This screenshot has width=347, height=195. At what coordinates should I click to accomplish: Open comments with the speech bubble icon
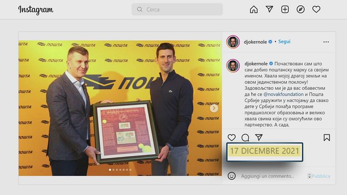tap(245, 138)
